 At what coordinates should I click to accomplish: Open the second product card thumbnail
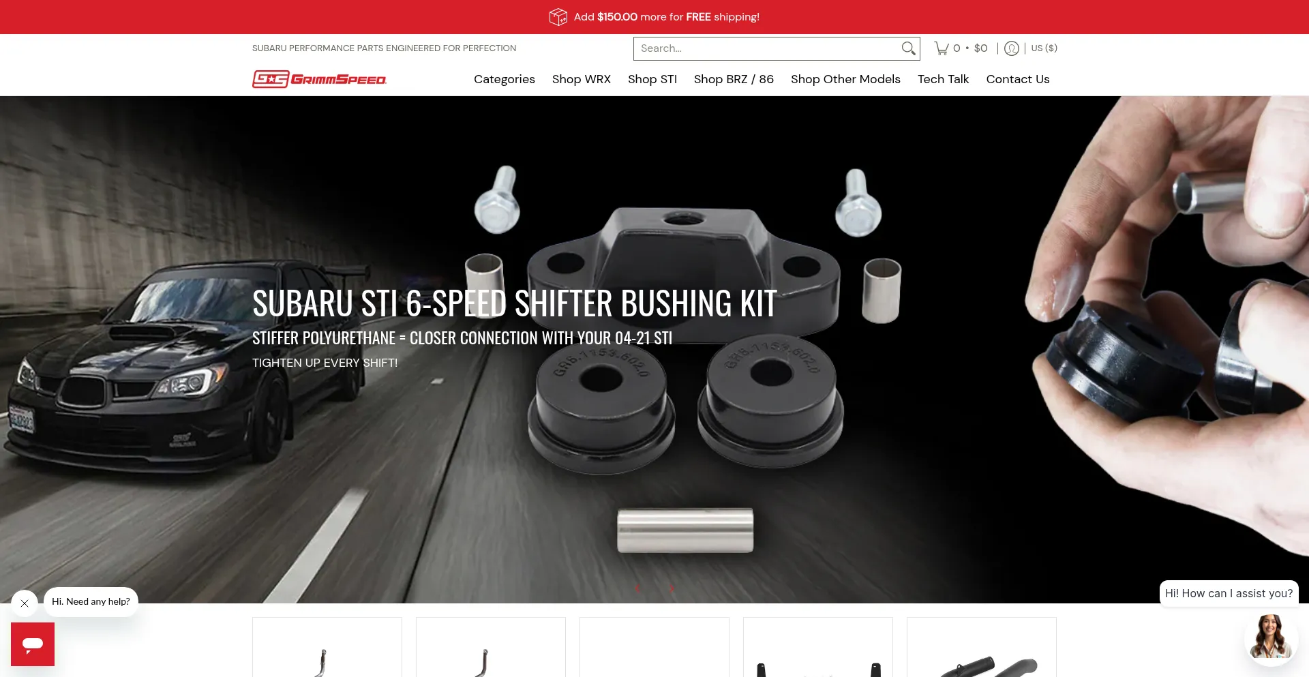491,648
